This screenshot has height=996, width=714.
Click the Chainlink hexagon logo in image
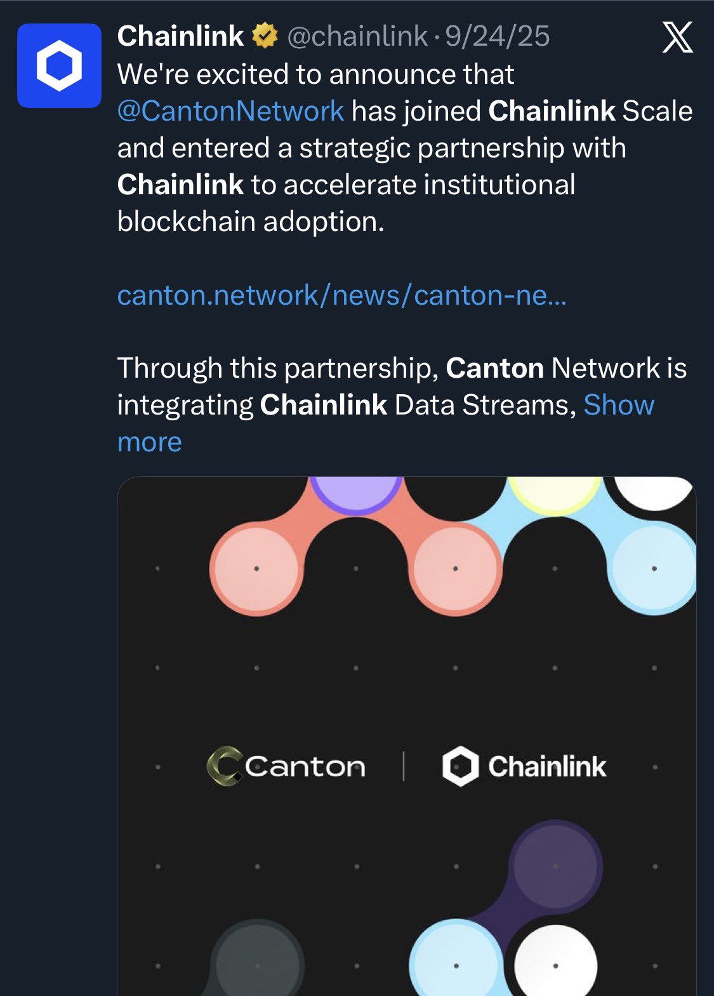pos(460,766)
